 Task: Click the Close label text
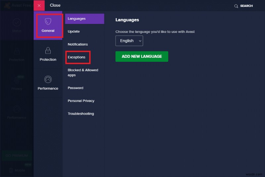pyautogui.click(x=55, y=6)
